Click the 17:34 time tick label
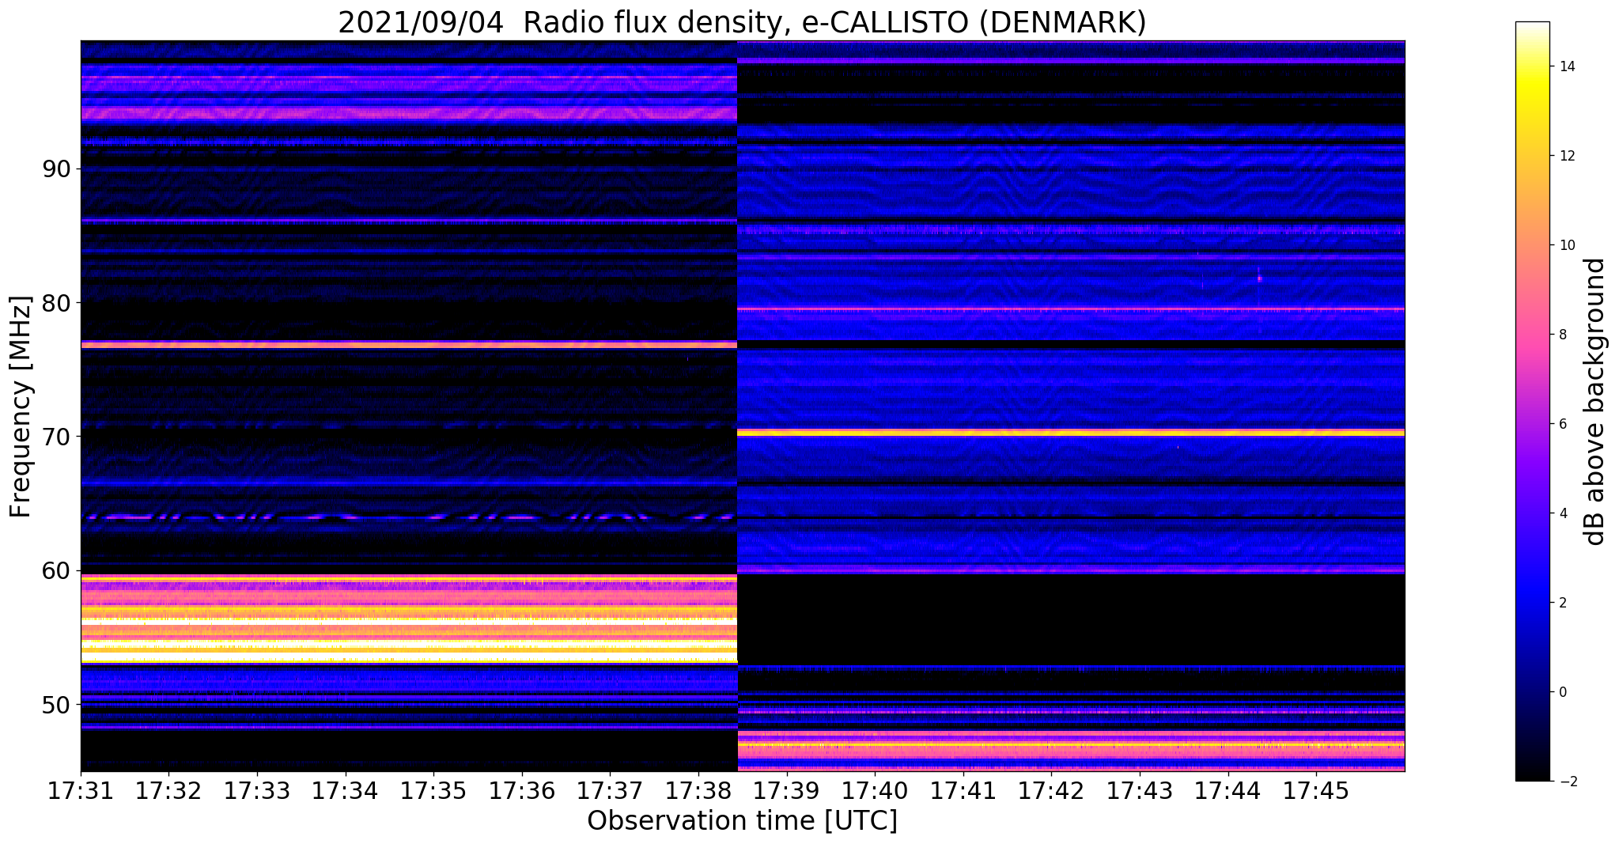This screenshot has width=1619, height=844. click(x=345, y=791)
